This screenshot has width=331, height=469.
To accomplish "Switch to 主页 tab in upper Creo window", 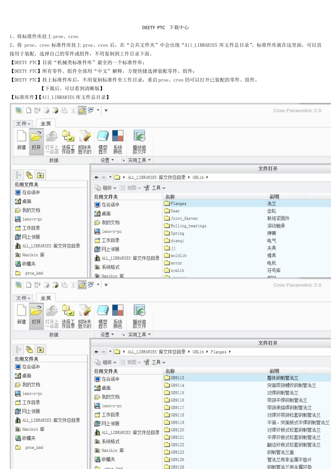I will coord(46,124).
